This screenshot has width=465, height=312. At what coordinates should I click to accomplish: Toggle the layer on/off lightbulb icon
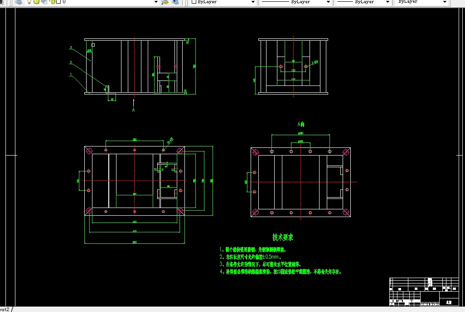click(29, 2)
